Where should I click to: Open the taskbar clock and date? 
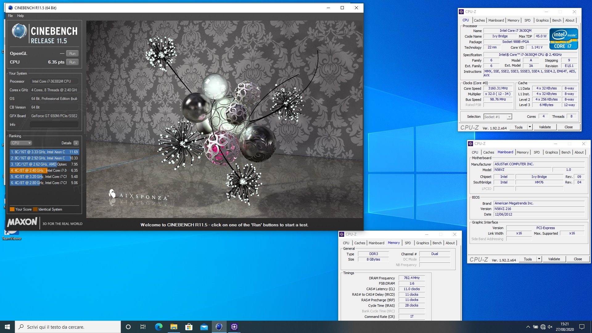tap(565, 327)
